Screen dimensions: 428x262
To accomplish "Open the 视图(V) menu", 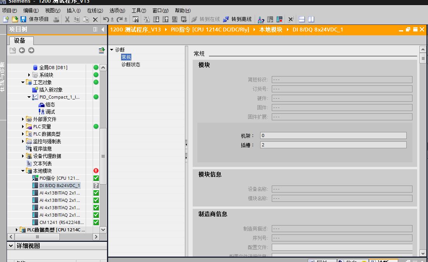I will point(53,10).
